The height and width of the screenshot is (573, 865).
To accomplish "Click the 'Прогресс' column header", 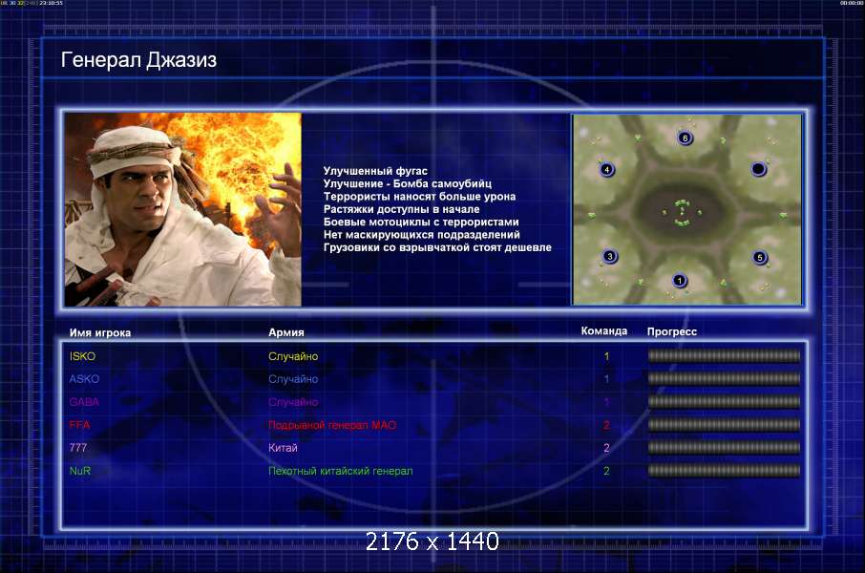I will [672, 331].
